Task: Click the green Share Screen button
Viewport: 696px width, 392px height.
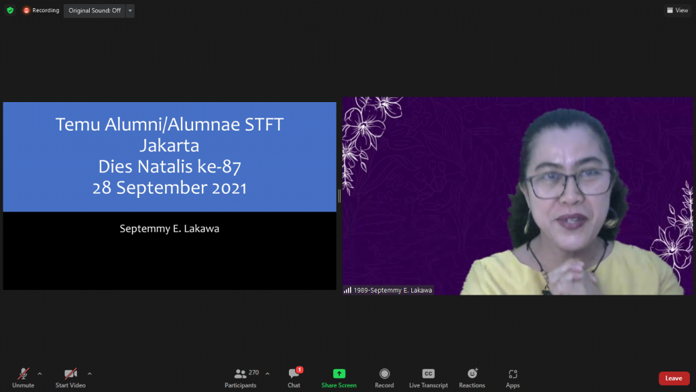Action: click(x=339, y=378)
